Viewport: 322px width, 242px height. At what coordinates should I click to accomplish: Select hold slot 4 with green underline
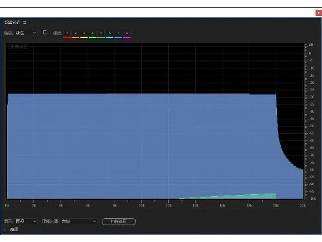93,33
